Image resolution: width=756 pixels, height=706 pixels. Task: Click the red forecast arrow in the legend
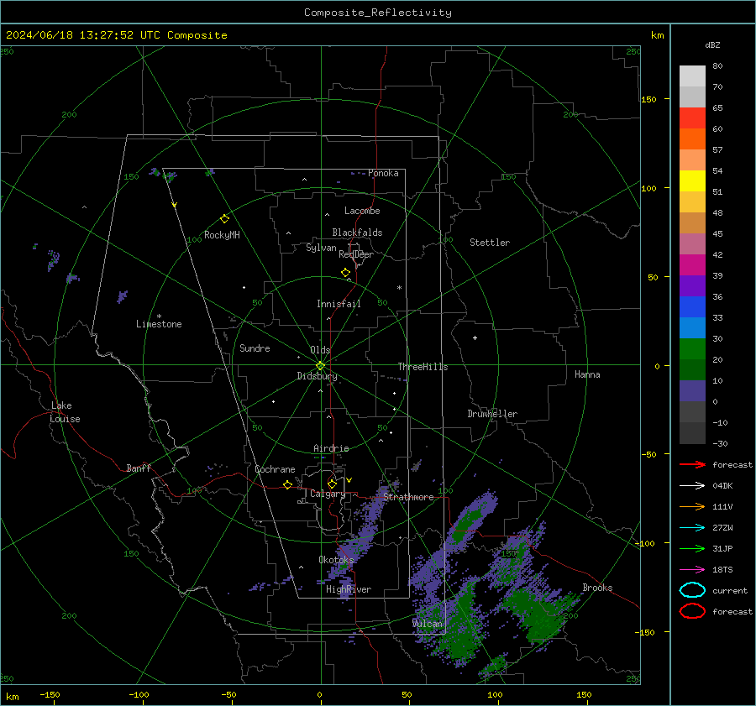[x=692, y=464]
